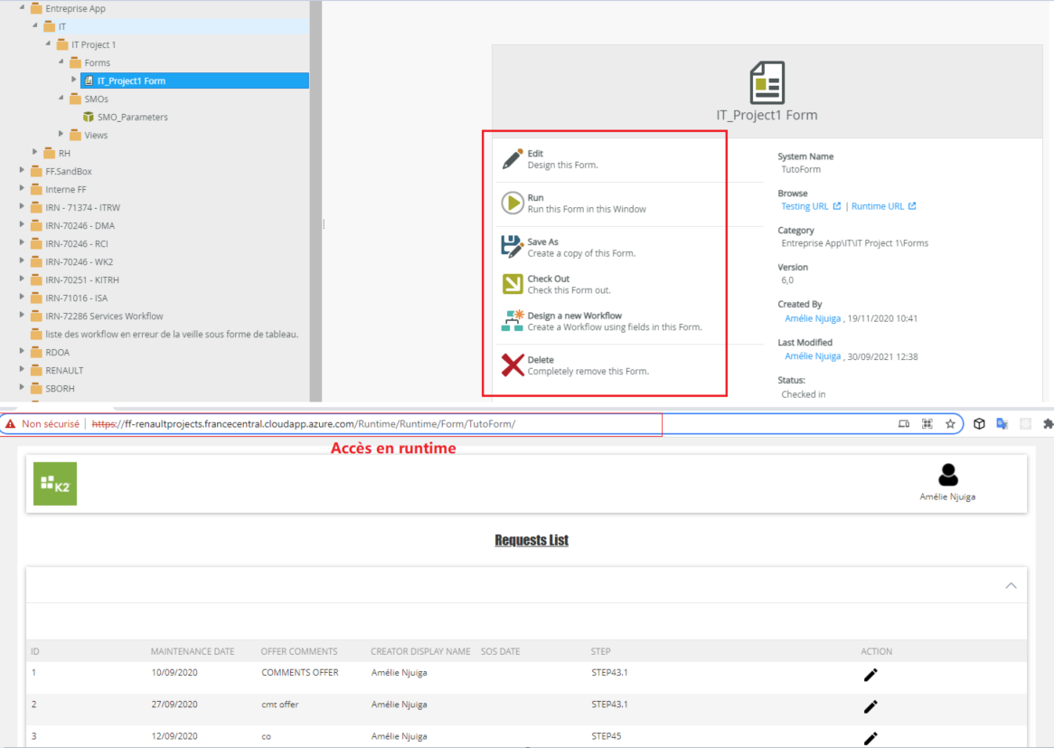Open the Testing URL link
The width and height of the screenshot is (1054, 748).
[x=805, y=206]
